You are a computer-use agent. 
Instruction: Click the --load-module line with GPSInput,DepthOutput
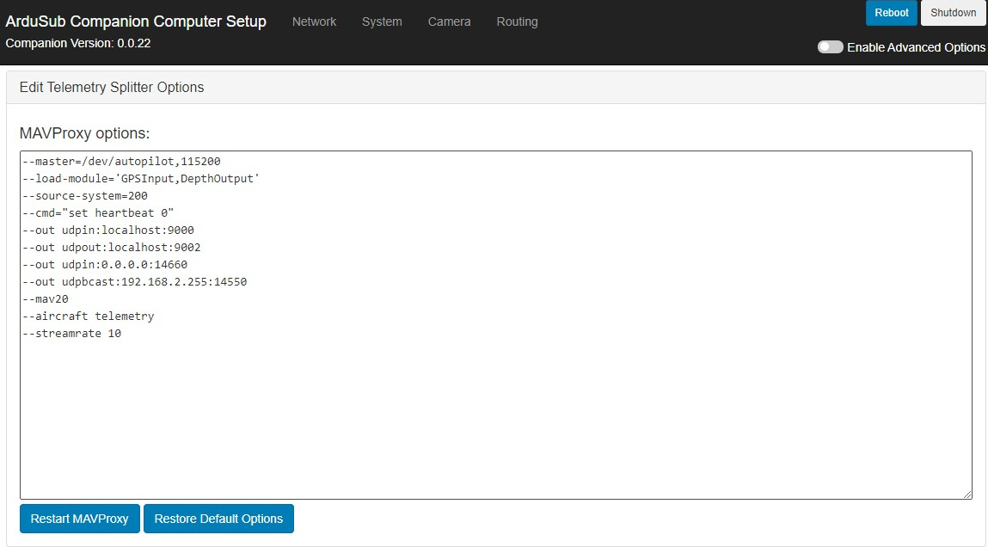[141, 178]
